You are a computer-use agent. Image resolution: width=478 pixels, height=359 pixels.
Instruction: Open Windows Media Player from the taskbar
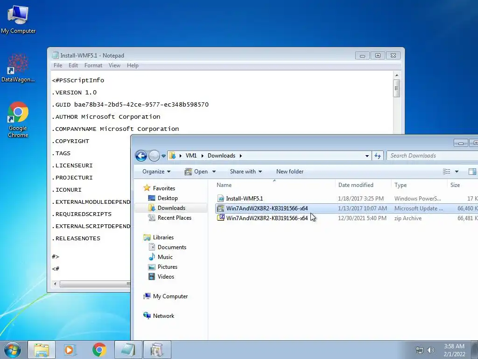pyautogui.click(x=70, y=350)
